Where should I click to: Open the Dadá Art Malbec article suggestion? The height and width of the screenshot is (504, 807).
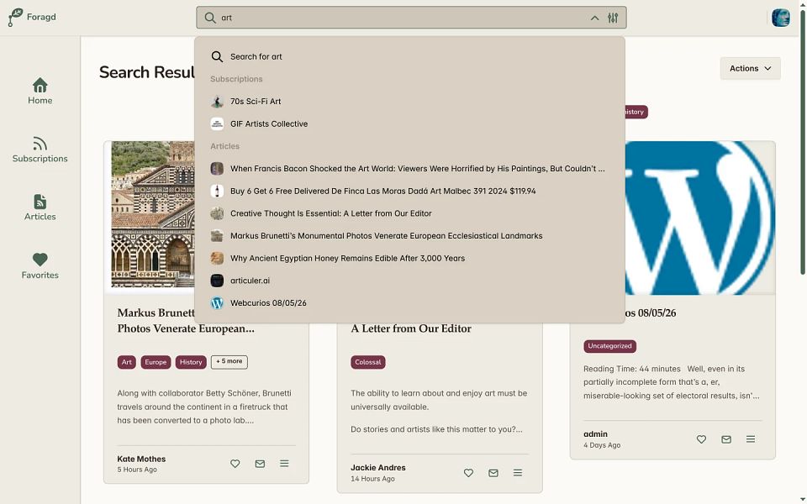click(x=409, y=191)
